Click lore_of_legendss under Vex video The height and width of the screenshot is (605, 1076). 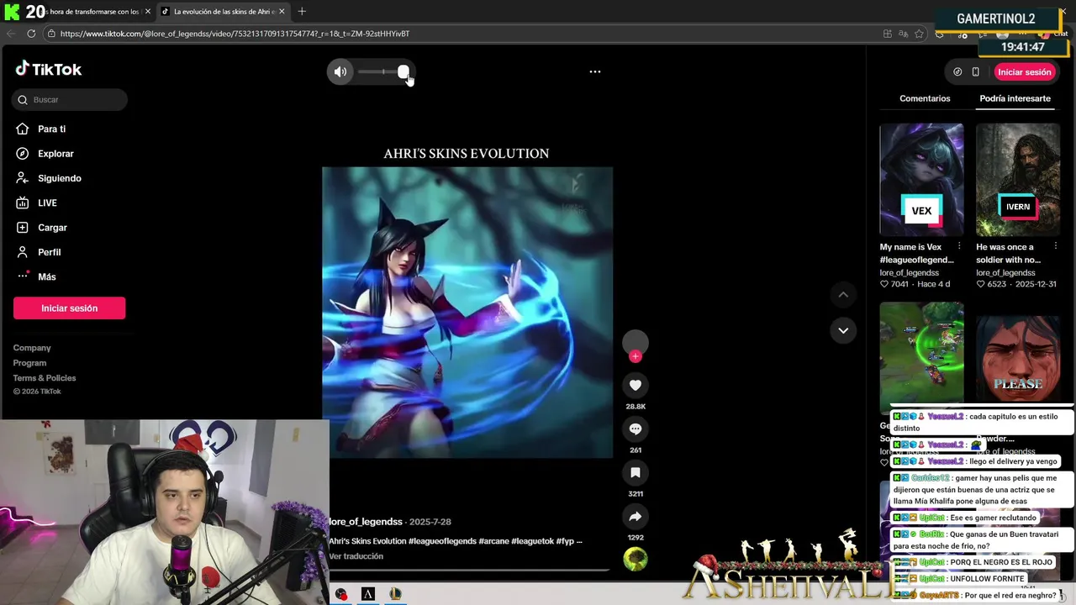pos(910,273)
